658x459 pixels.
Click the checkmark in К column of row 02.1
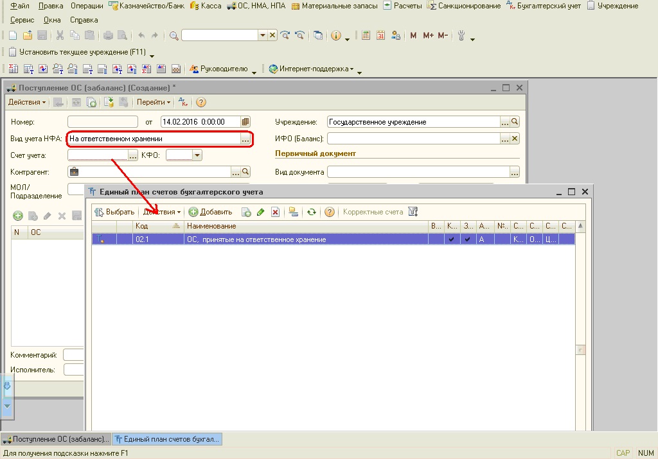[x=452, y=239]
